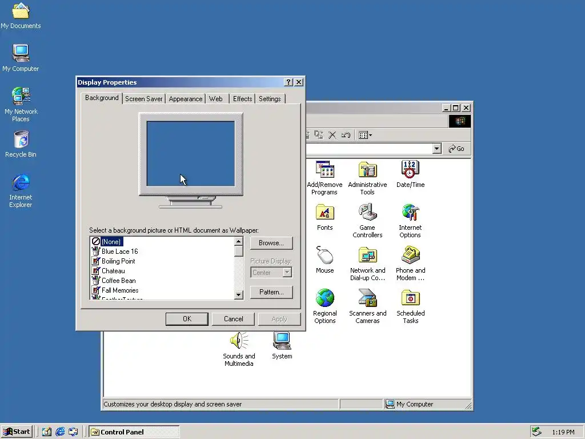Open the System applet icon
This screenshot has width=585, height=439.
click(282, 341)
